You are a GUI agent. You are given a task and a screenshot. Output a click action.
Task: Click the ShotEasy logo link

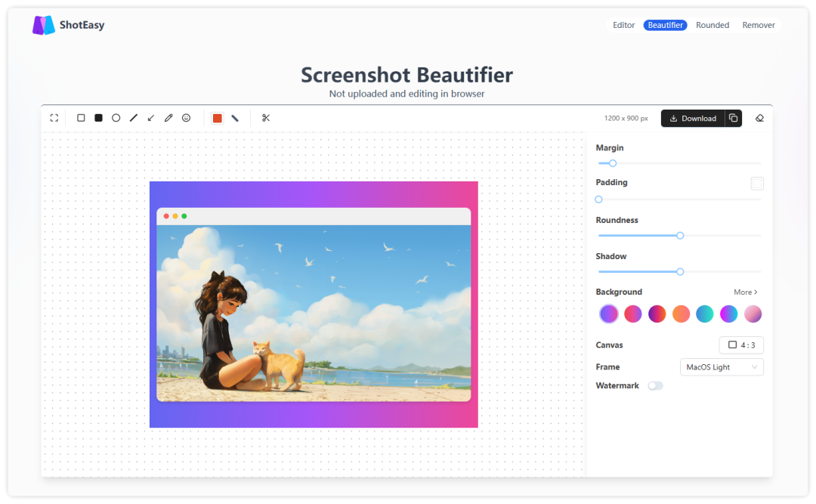pos(69,25)
